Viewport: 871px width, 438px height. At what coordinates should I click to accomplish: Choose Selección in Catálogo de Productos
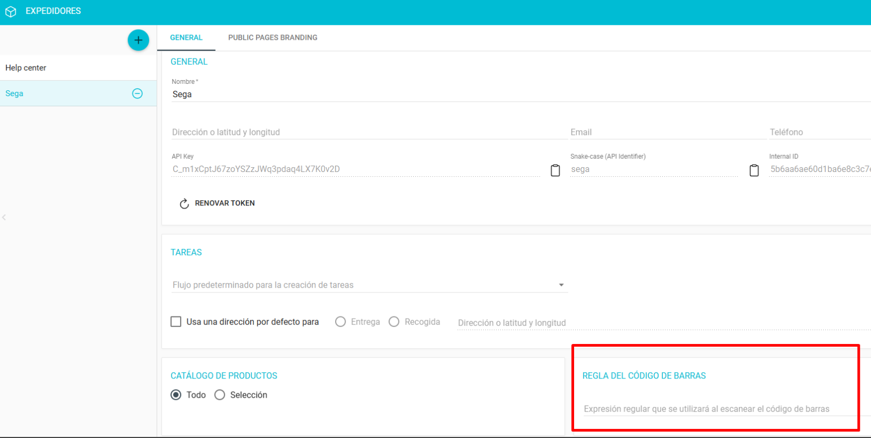[220, 395]
